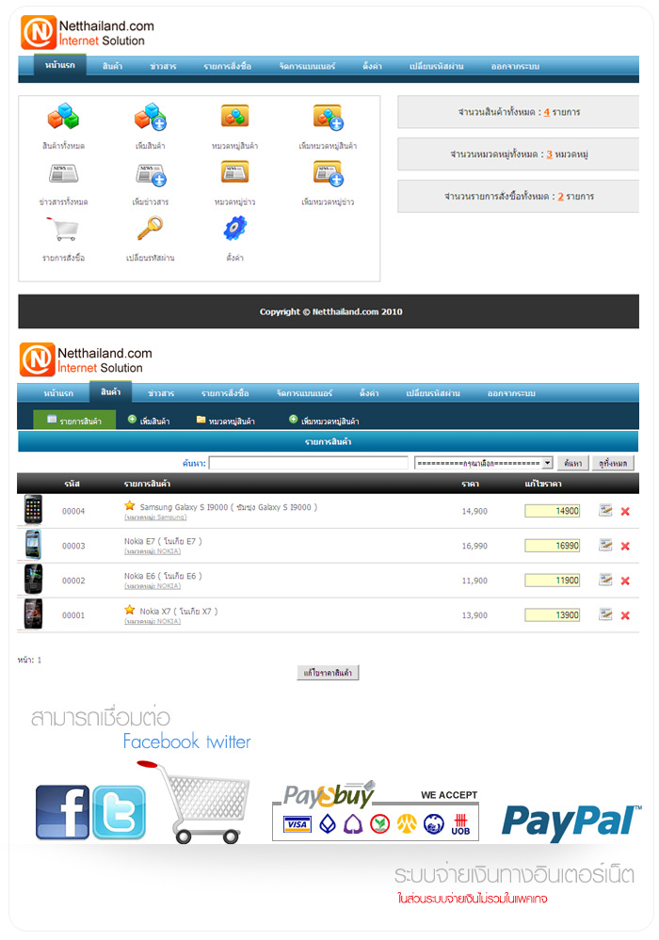Click the Paysbuy payment logo
This screenshot has width=659, height=940.
click(328, 795)
